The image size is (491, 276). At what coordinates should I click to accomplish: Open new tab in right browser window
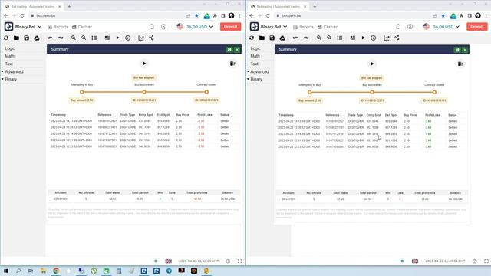click(x=315, y=6)
